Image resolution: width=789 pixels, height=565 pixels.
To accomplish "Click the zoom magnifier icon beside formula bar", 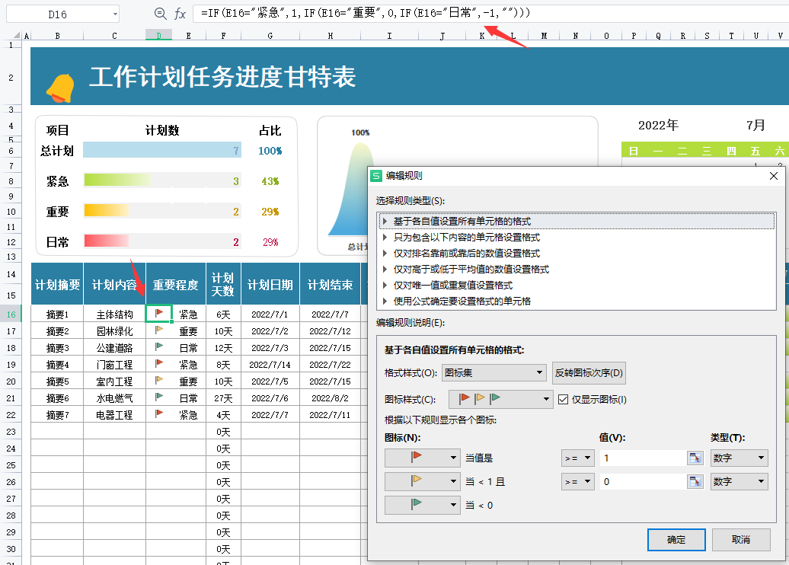I will (x=161, y=14).
